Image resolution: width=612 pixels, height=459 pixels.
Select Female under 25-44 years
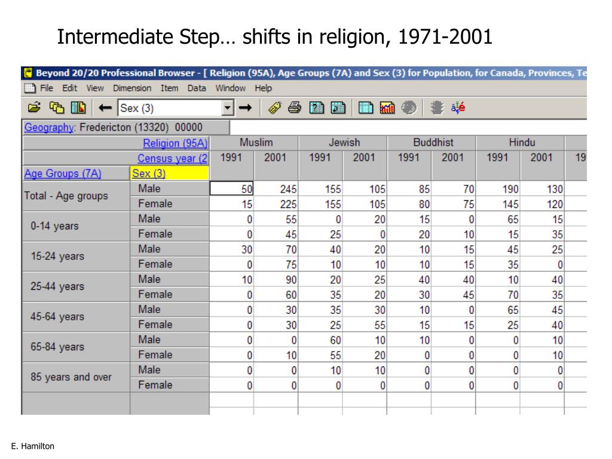169,294
